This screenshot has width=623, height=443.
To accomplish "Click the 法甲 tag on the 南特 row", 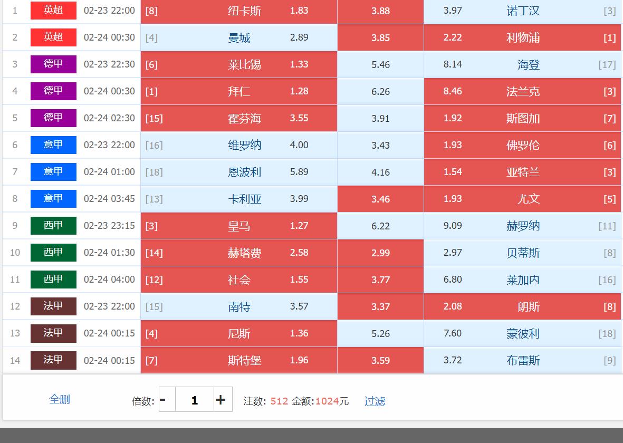I will 53,306.
